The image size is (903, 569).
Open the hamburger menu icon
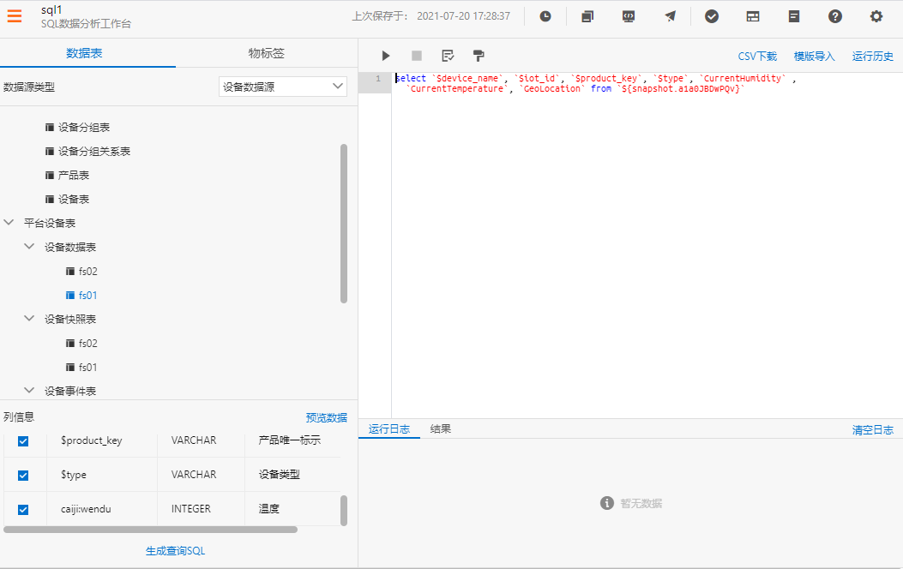pyautogui.click(x=15, y=16)
